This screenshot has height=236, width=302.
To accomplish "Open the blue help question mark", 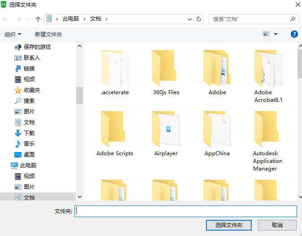I will pos(294,34).
